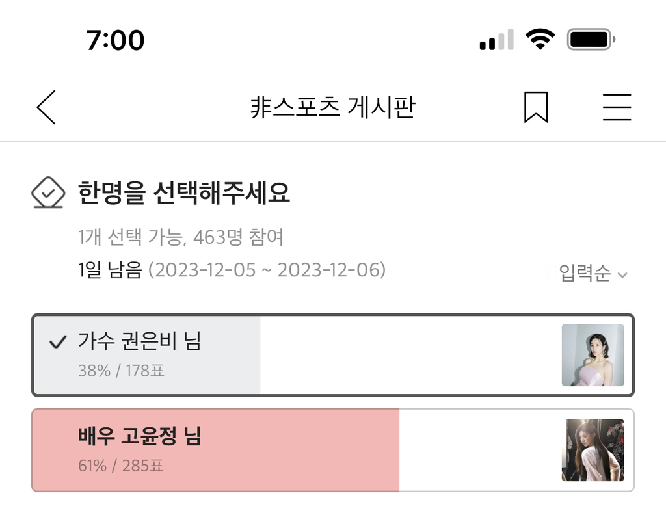Expand sorting via the chevron arrow
Image resolution: width=666 pixels, height=515 pixels.
(622, 275)
